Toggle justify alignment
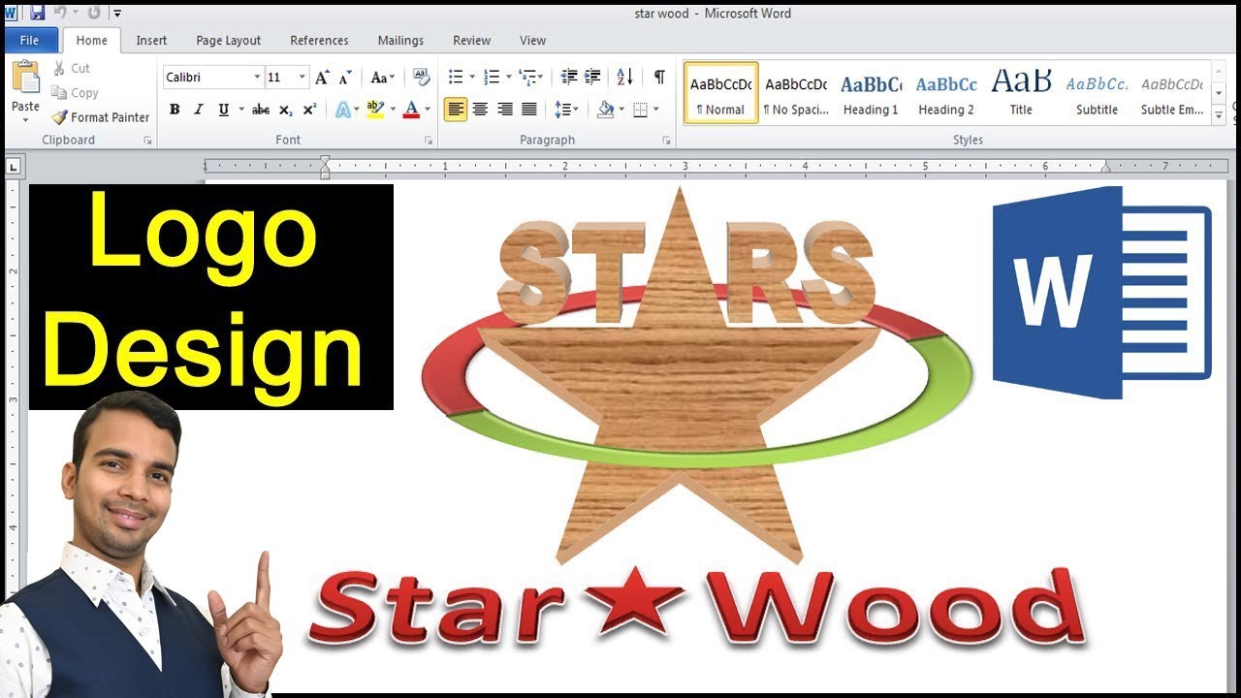 528,110
